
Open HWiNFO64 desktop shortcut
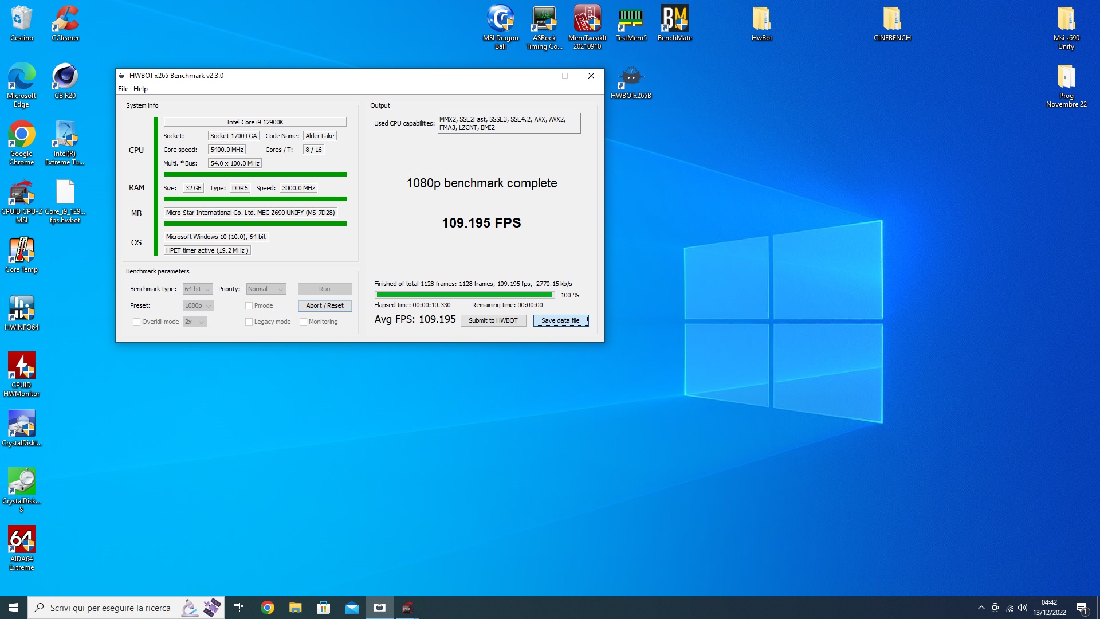pyautogui.click(x=22, y=313)
